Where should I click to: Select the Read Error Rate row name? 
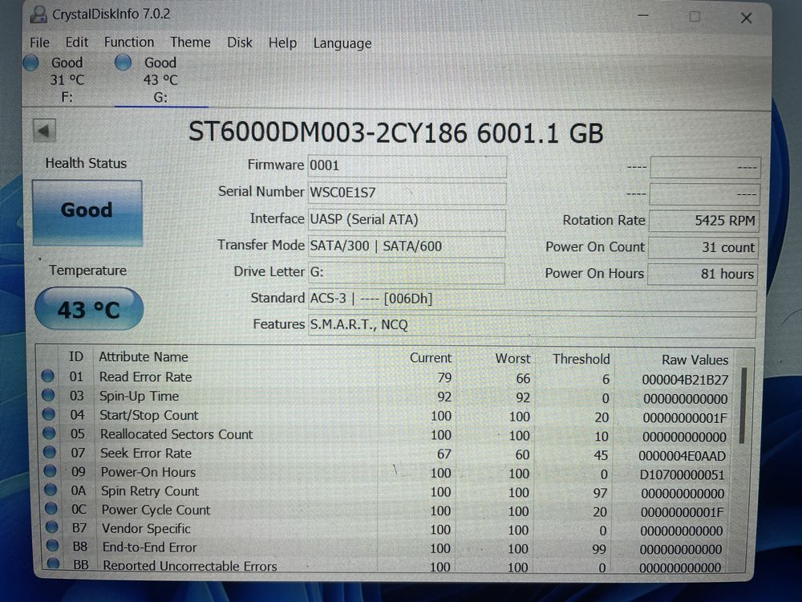point(146,377)
